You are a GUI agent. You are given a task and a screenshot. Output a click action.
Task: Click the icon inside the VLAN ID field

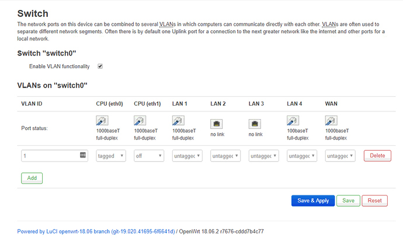coord(83,155)
